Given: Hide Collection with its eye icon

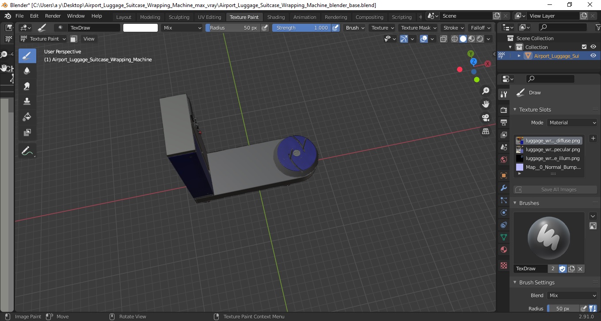Looking at the screenshot, I should (593, 47).
